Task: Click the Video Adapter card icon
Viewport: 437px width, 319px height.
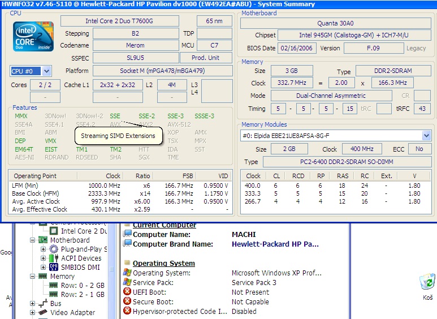Action: 42,312
